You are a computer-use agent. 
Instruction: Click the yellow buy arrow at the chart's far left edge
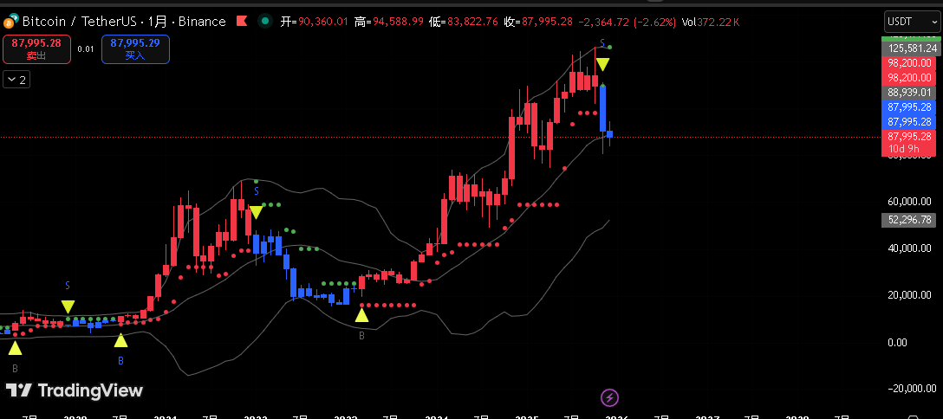(15, 347)
